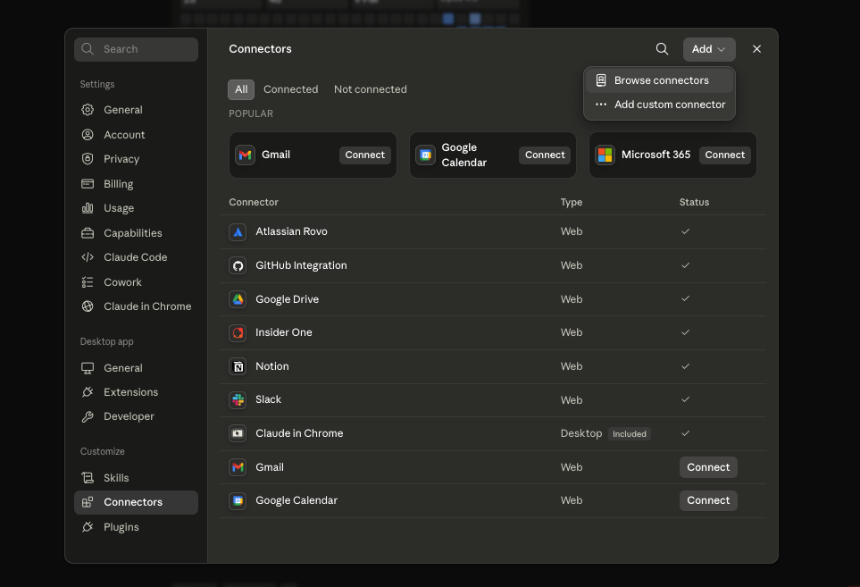Click the Gmail icon in the Popular card
This screenshot has width=860, height=587.
pos(246,155)
